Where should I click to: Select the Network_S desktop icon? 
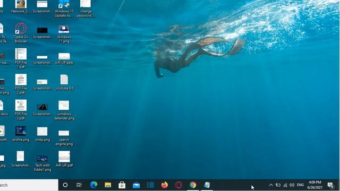(x=21, y=6)
